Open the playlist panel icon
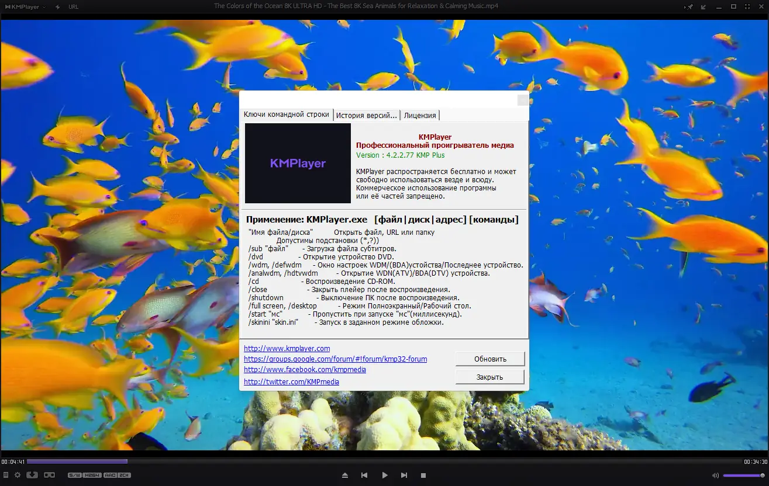The width and height of the screenshot is (769, 486). [x=6, y=475]
